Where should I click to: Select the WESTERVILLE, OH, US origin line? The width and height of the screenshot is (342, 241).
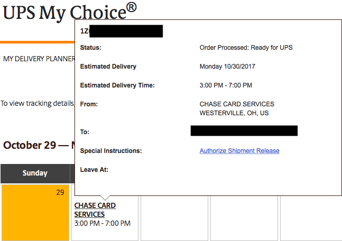(234, 113)
